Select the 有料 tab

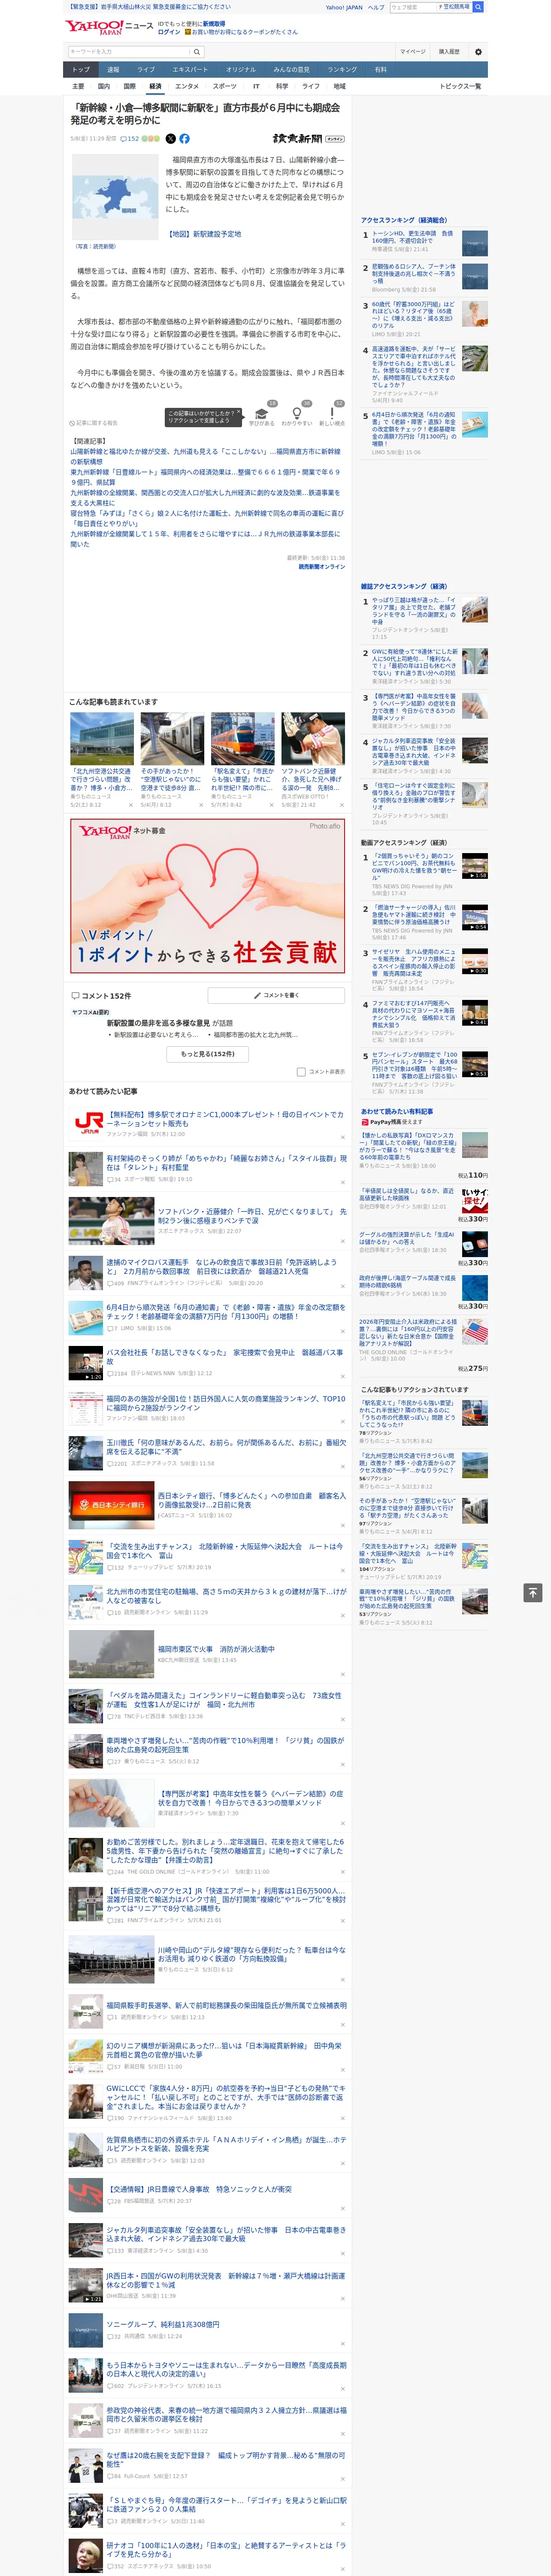[380, 70]
